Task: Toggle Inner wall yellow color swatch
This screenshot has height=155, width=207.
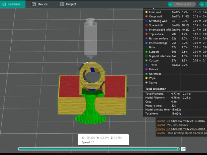Action: 147,12
